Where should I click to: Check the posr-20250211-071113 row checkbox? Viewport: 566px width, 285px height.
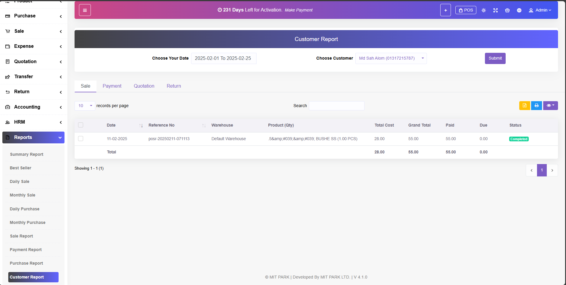click(x=80, y=139)
